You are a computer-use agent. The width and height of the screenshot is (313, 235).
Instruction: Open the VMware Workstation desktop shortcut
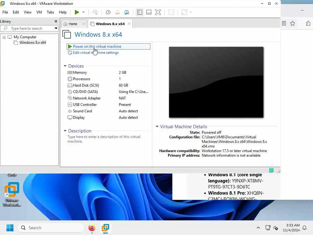12,194
